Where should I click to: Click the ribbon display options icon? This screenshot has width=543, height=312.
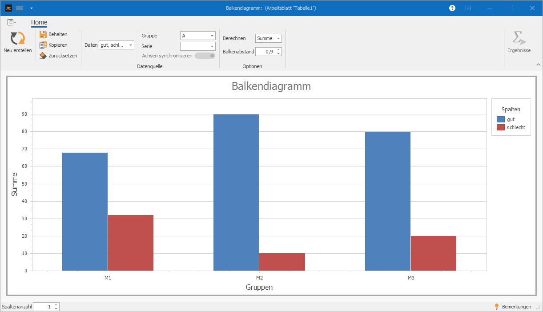468,8
